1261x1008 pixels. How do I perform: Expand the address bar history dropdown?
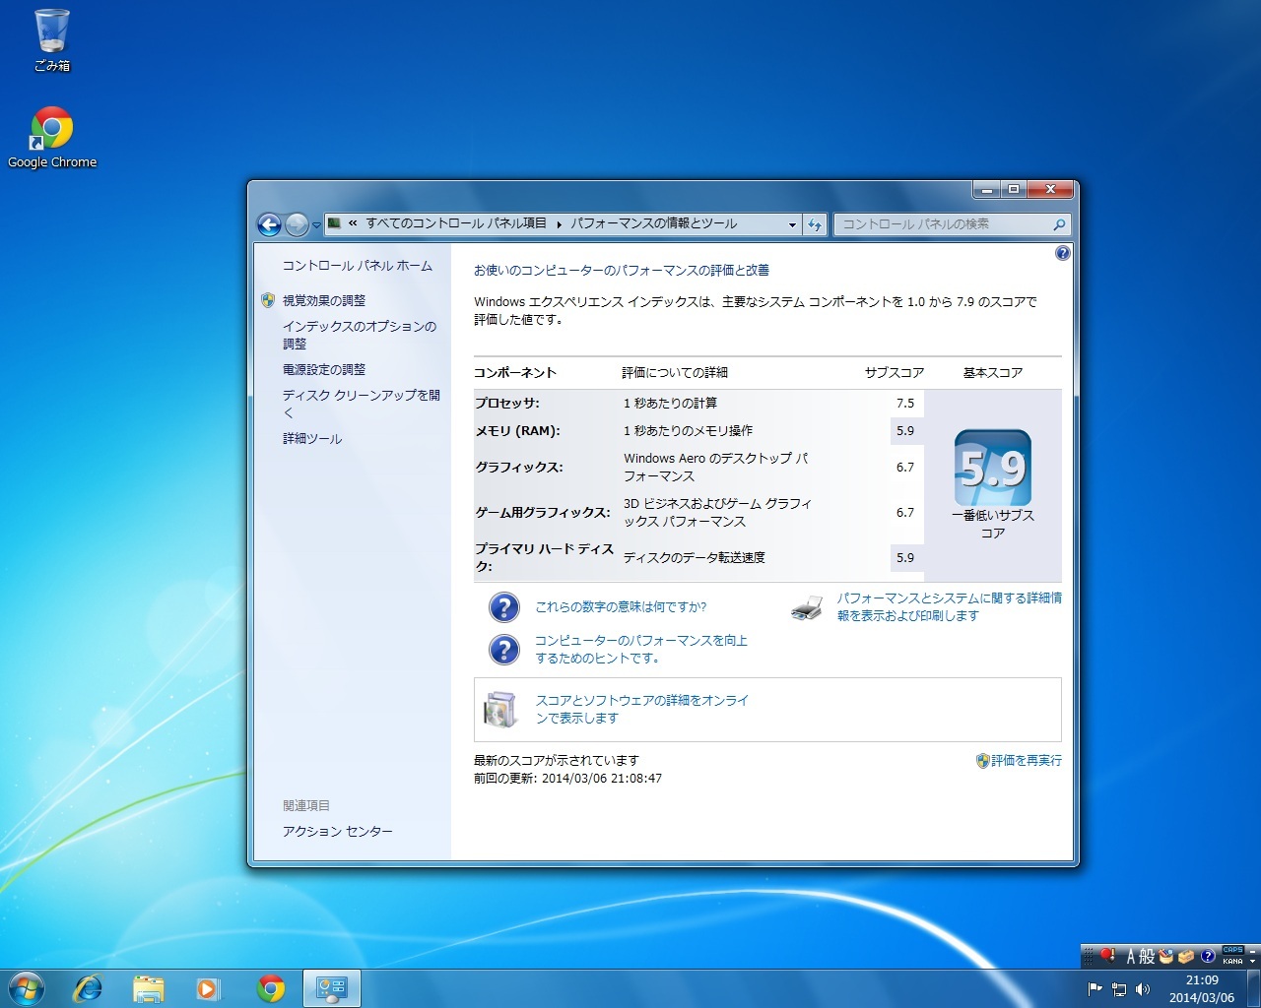click(792, 224)
